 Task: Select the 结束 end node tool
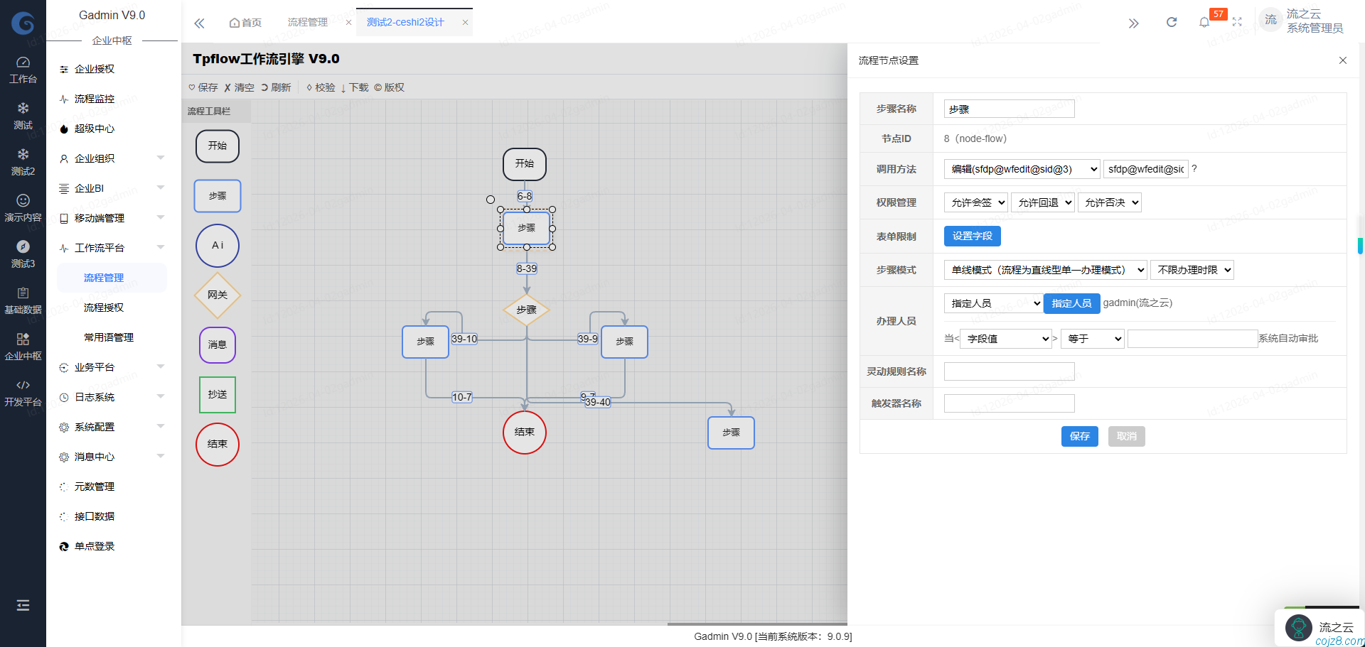point(217,445)
